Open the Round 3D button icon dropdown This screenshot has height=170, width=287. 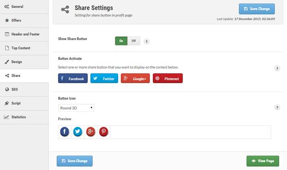pos(76,108)
